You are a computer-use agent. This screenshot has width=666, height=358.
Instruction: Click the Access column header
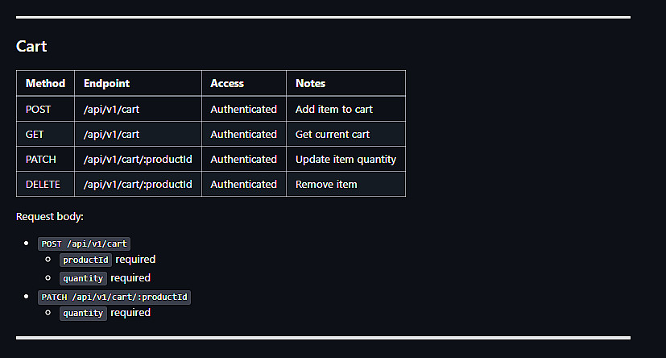pos(227,83)
